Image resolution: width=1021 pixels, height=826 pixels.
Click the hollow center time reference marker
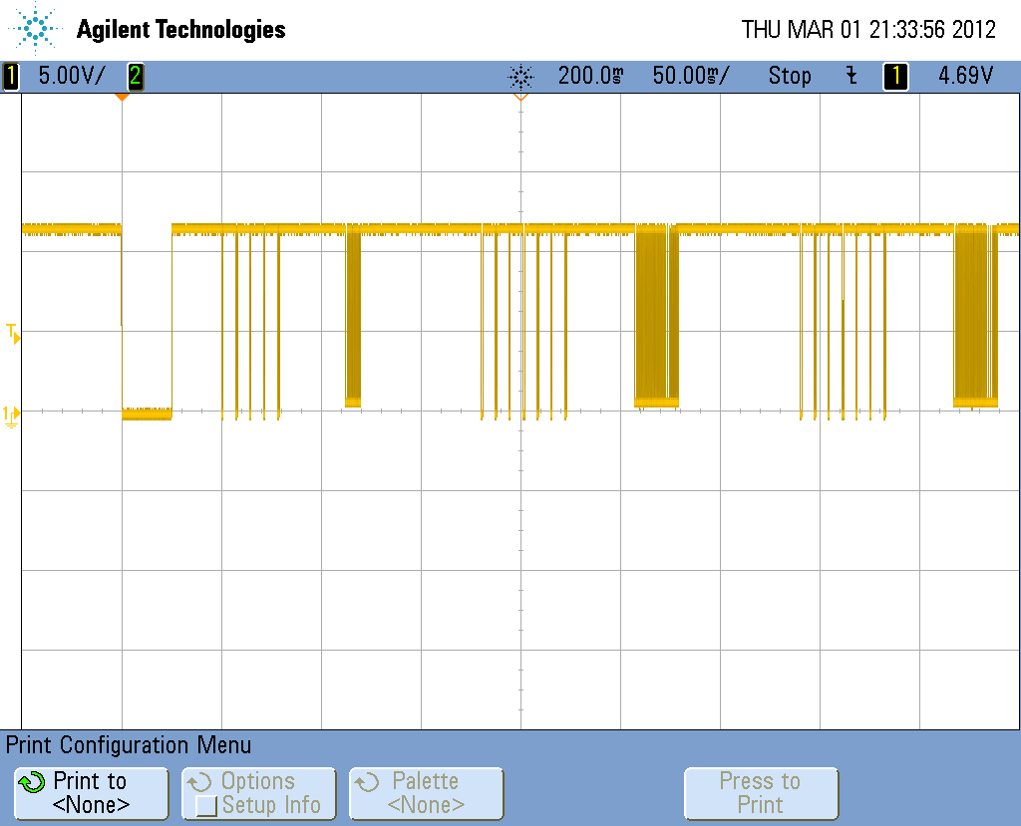(520, 97)
